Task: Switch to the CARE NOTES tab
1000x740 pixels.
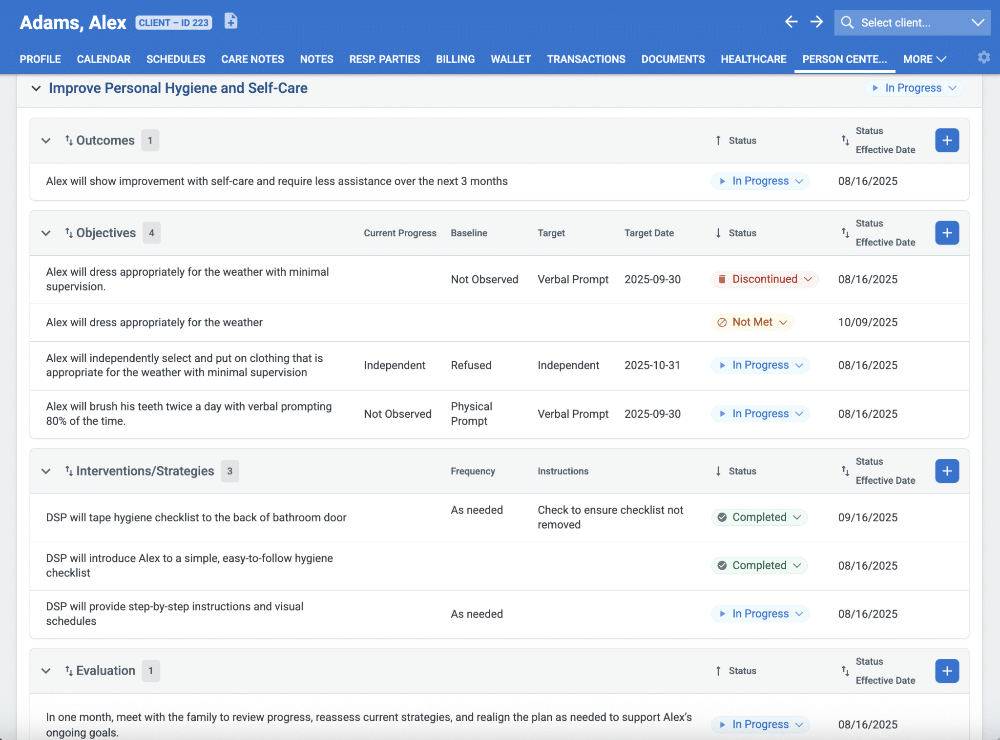Action: click(x=252, y=59)
